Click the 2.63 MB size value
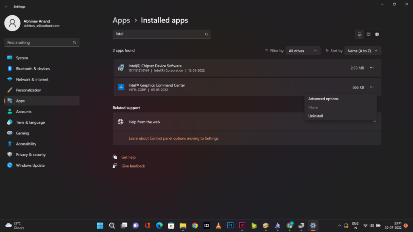Image resolution: width=413 pixels, height=232 pixels. (x=357, y=68)
